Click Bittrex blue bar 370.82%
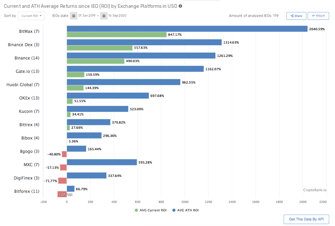 pyautogui.click(x=89, y=122)
